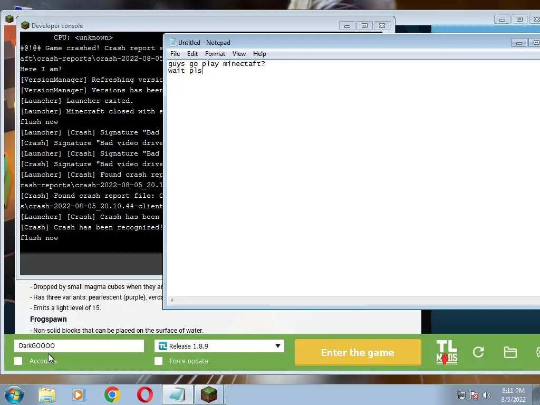Click the volume tray icon
The width and height of the screenshot is (540, 405).
click(x=487, y=395)
